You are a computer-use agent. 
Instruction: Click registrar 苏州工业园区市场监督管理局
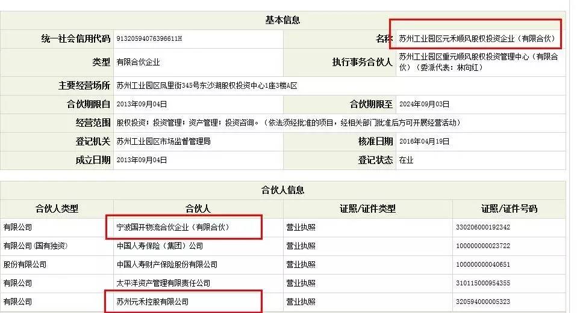point(163,141)
